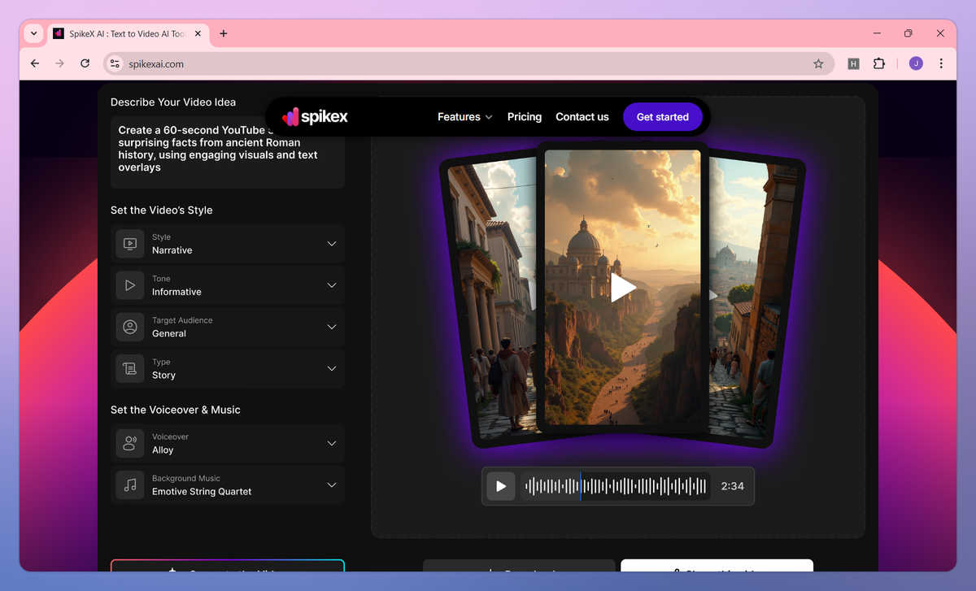The image size is (976, 591).
Task: Open Chrome three-dot menu
Action: [941, 63]
